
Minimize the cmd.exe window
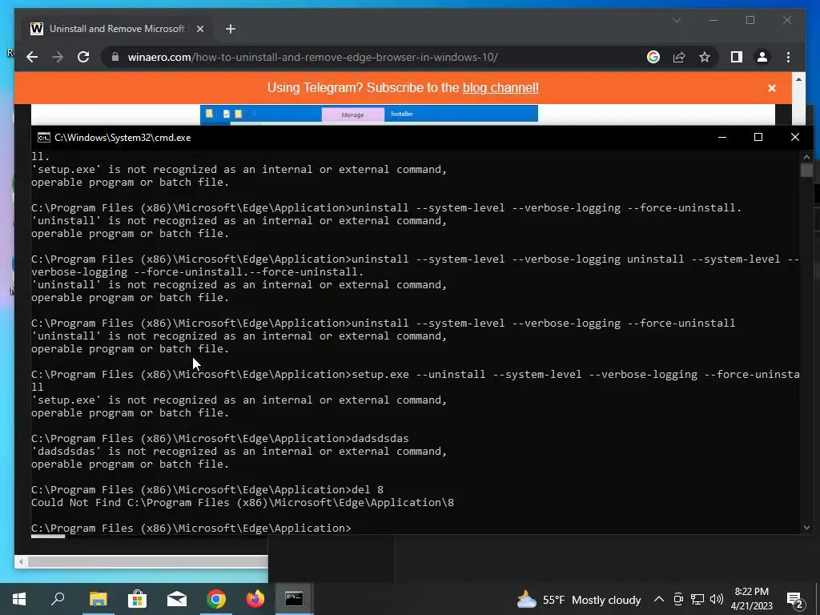pyautogui.click(x=722, y=137)
